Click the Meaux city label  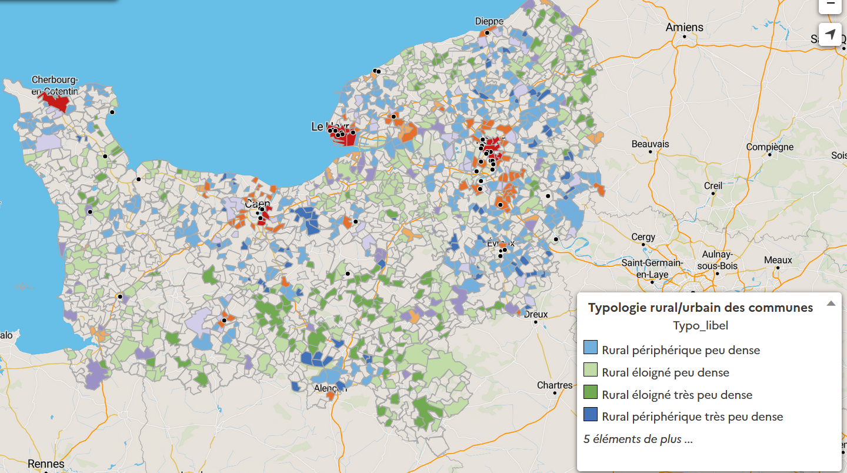click(778, 260)
